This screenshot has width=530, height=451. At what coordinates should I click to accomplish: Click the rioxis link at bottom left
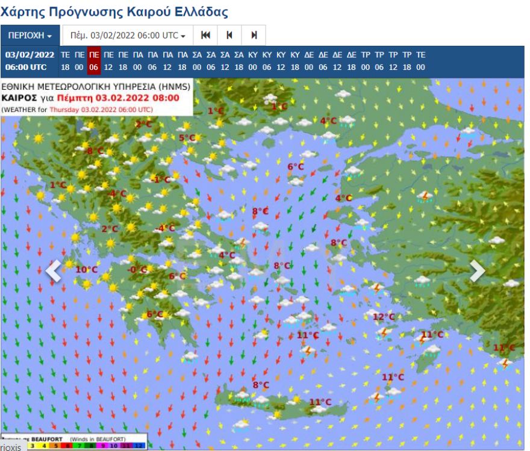tap(10, 447)
